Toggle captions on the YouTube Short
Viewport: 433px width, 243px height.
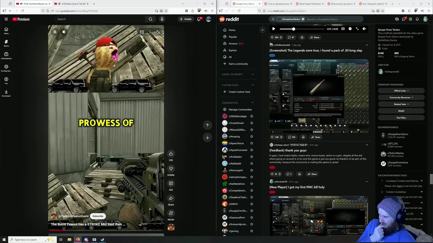[x=142, y=32]
